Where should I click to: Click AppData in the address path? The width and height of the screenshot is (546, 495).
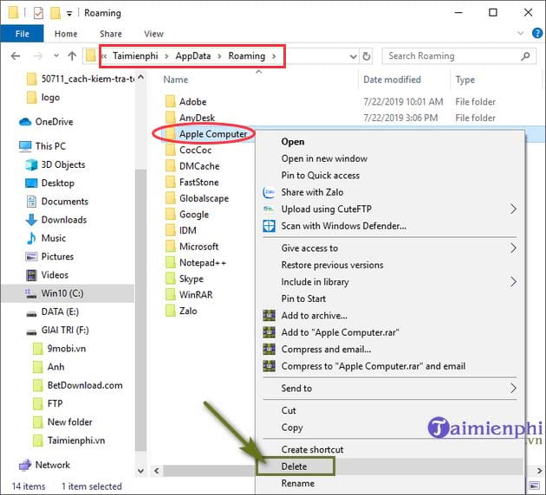(193, 55)
